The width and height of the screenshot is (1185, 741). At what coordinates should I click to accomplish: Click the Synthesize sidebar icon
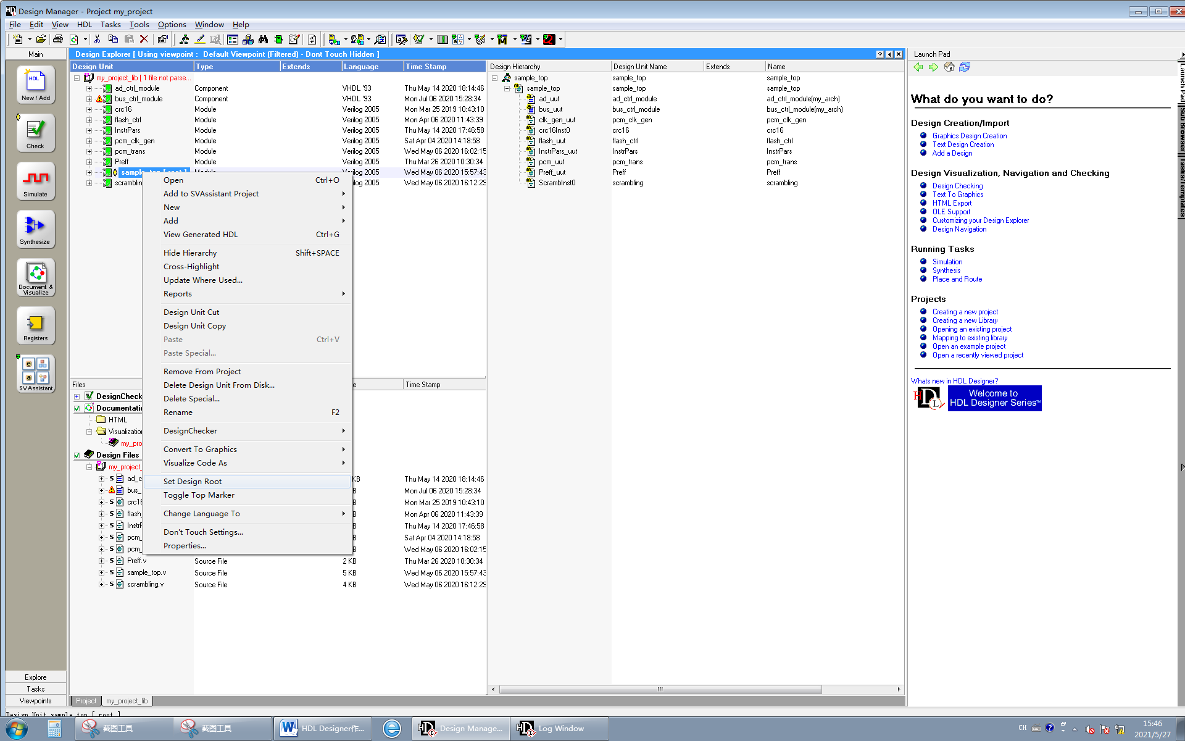[35, 228]
